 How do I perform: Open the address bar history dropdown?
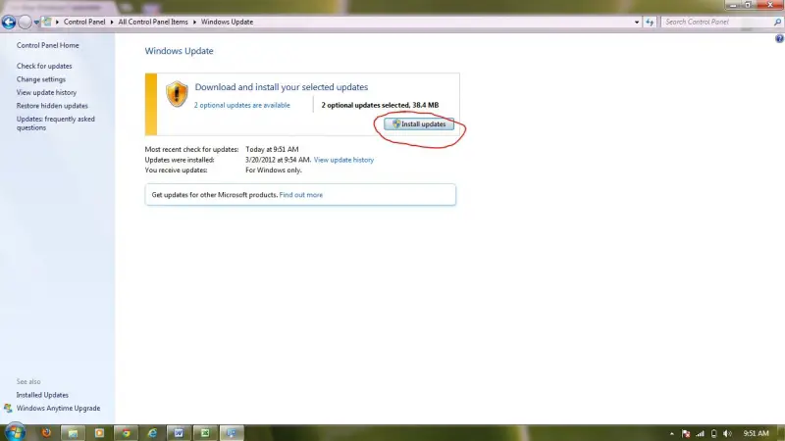click(636, 22)
